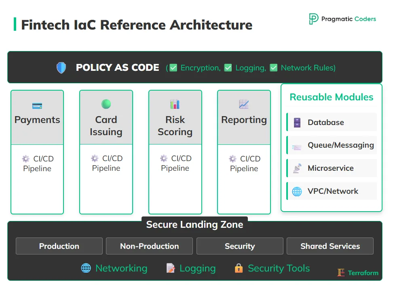The width and height of the screenshot is (393, 299).
Task: Switch to the Shared Services environment
Action: pyautogui.click(x=330, y=246)
